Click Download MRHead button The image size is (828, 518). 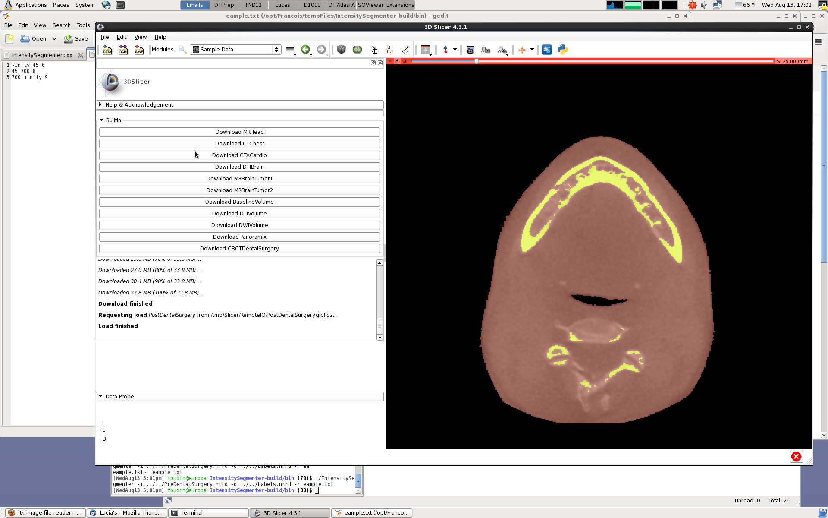[x=239, y=132]
